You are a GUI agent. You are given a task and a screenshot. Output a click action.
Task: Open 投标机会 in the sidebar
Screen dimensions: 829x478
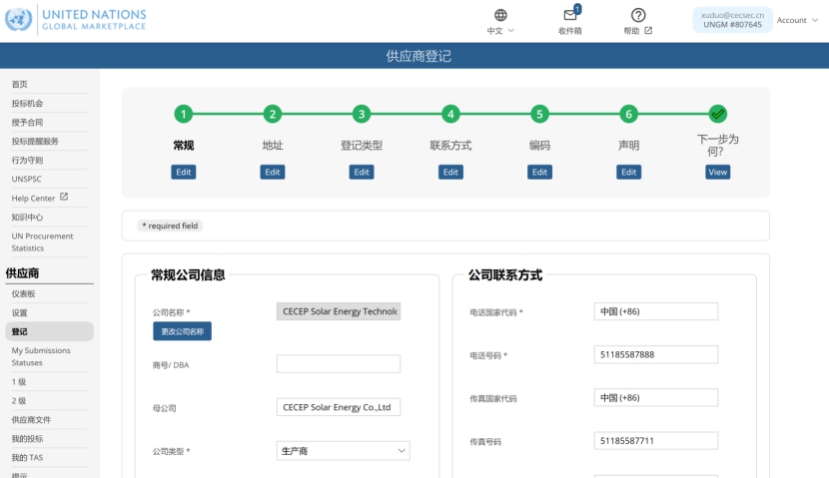28,104
